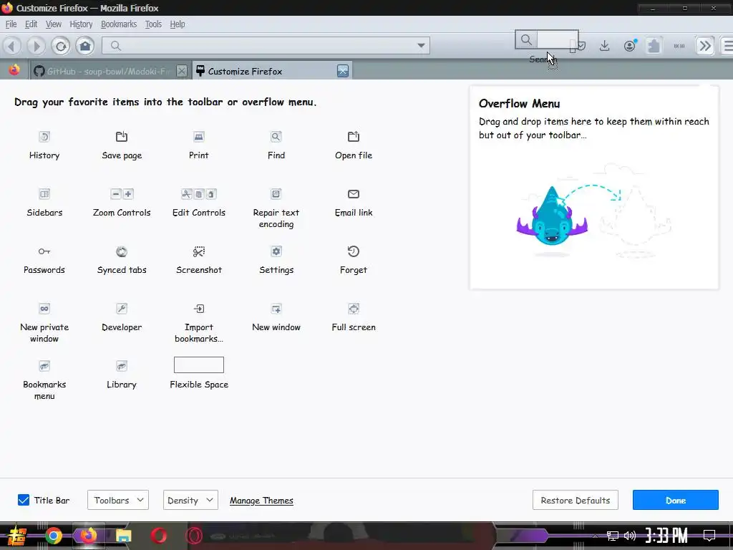
Task: Click the Forward navigation button
Action: (x=36, y=46)
